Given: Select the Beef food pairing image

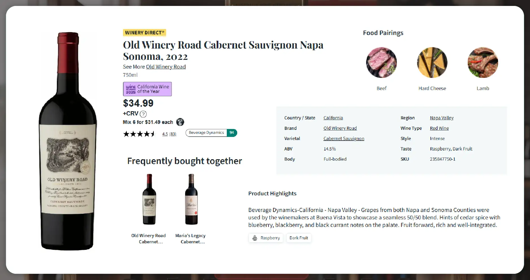Looking at the screenshot, I should pyautogui.click(x=381, y=63).
